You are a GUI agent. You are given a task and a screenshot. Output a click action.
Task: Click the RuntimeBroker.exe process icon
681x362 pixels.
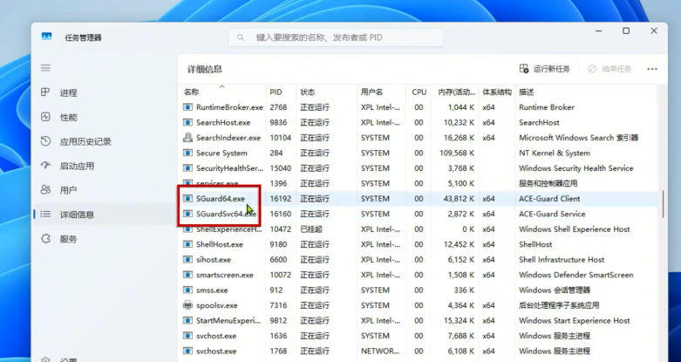(187, 107)
